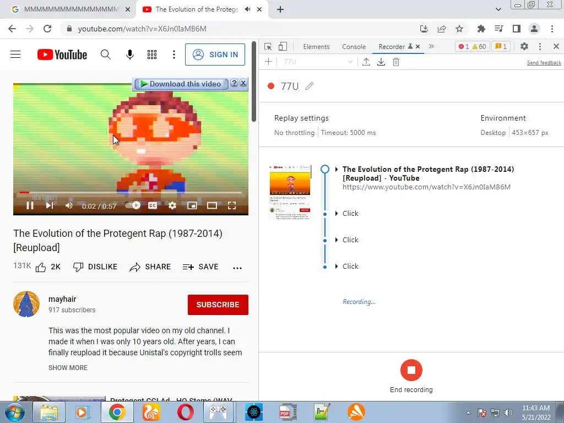Expand the Replay settings section
The height and width of the screenshot is (423, 564).
(301, 118)
